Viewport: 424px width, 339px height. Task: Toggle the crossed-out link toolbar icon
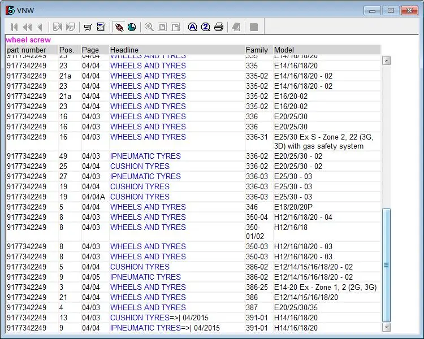119,27
